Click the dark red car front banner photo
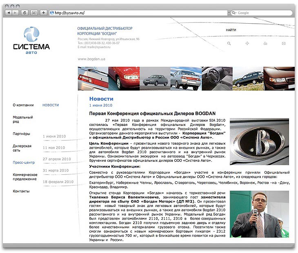 point(279,79)
